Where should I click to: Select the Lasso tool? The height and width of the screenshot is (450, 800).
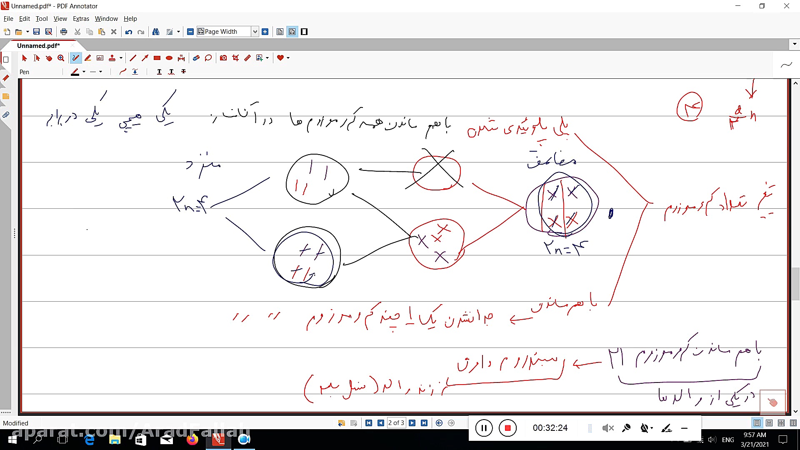pyautogui.click(x=208, y=58)
